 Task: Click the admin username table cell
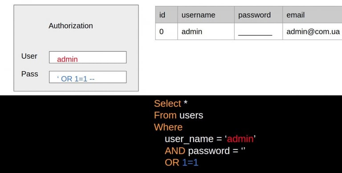click(x=206, y=32)
